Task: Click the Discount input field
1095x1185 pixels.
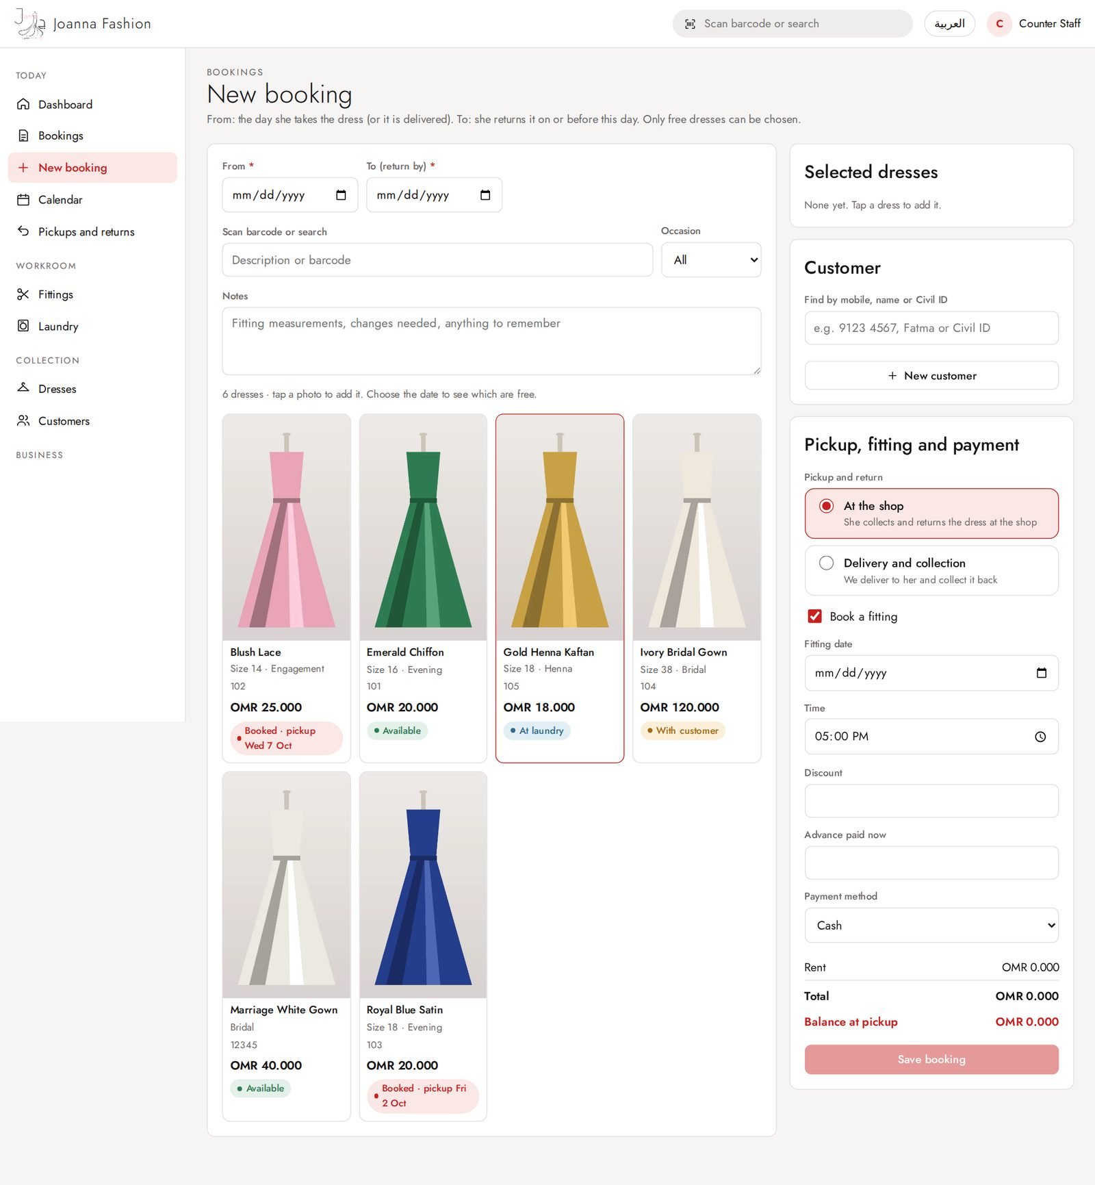Action: (x=931, y=801)
